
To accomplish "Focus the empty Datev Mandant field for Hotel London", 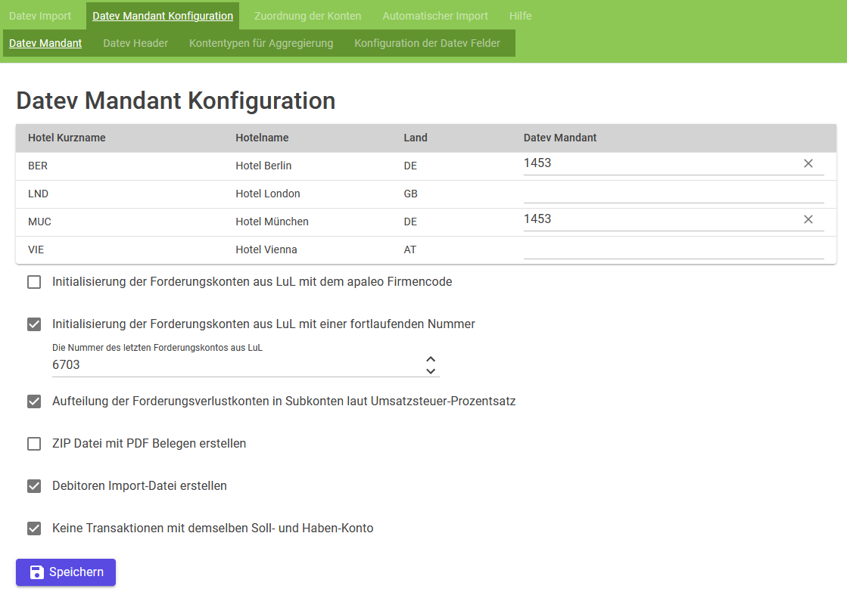I will [x=674, y=193].
